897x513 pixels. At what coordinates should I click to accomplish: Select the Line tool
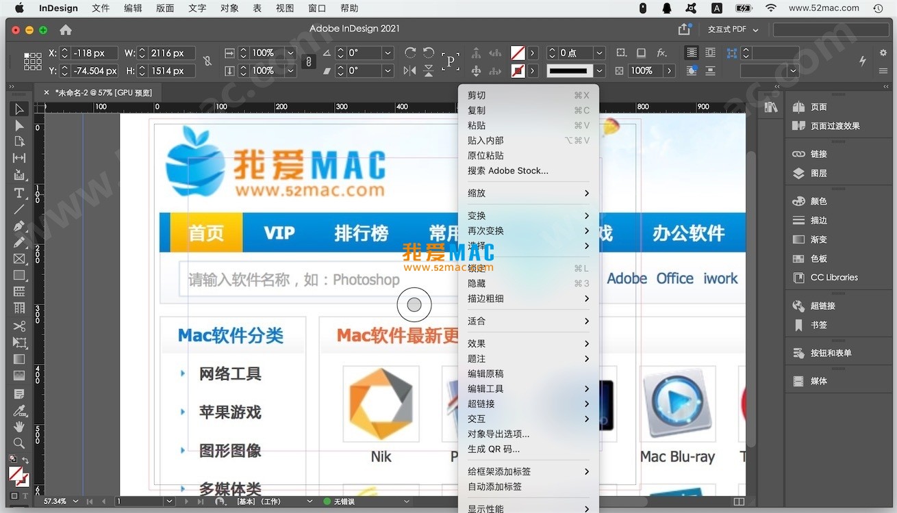(19, 209)
